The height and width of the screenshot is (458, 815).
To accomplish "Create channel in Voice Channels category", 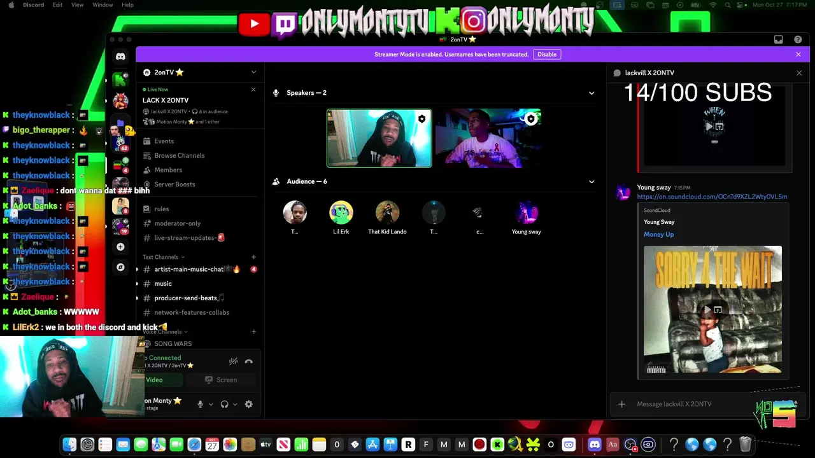I will [253, 331].
